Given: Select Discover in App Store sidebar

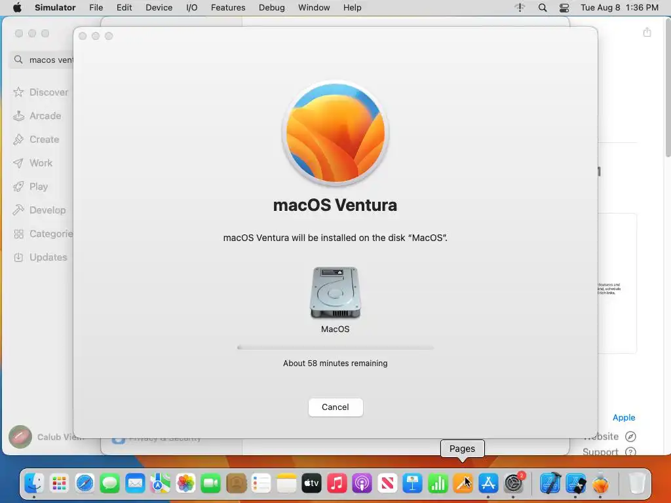Looking at the screenshot, I should point(41,92).
